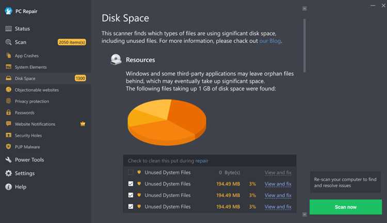Click the green Scan now button
The width and height of the screenshot is (387, 223).
(346, 207)
